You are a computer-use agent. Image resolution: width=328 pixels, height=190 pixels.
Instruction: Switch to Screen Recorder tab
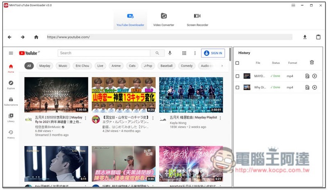point(197,20)
